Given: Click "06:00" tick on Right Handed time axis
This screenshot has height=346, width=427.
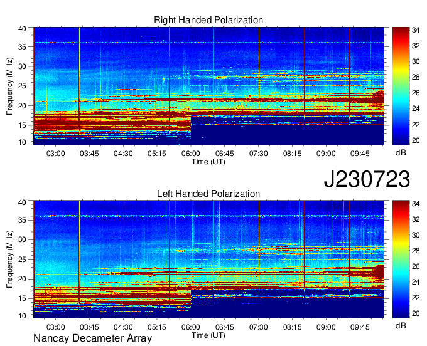Looking at the screenshot, I should click(191, 154).
